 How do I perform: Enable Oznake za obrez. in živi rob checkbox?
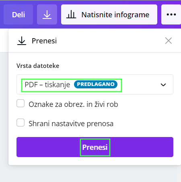click(21, 103)
